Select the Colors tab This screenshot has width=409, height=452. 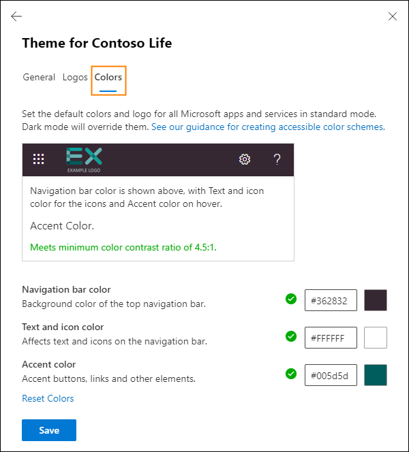(108, 78)
